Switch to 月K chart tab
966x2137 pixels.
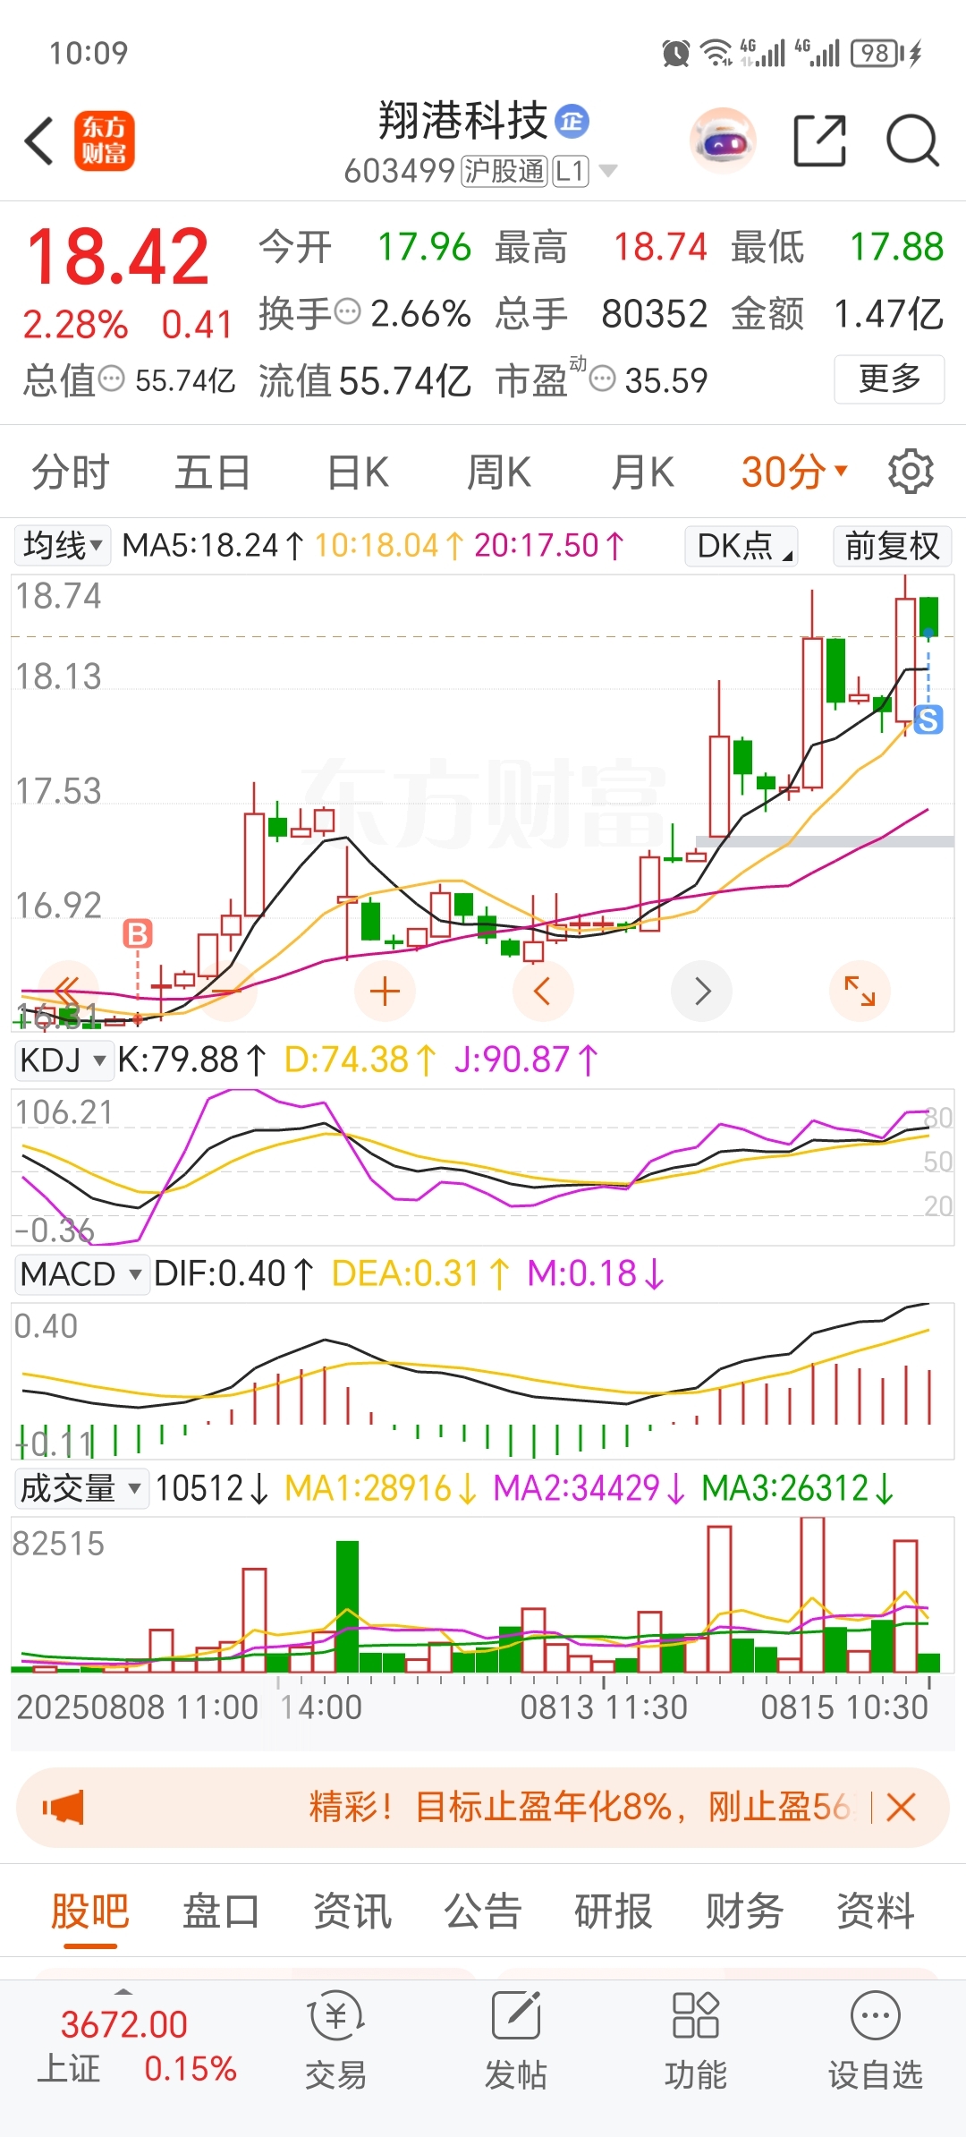click(x=642, y=472)
